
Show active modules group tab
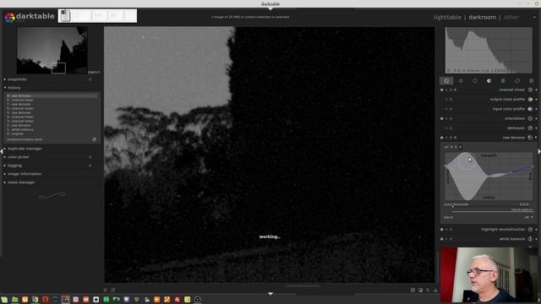[446, 81]
